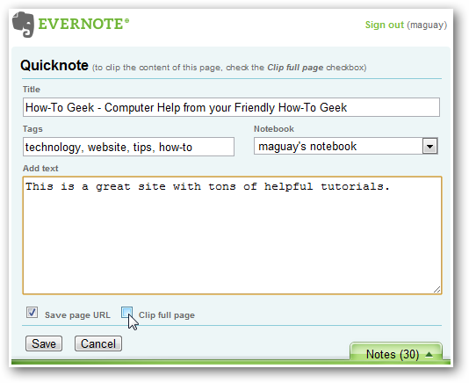Click the Quicknote heading text
Viewport: 469px width, 383px height.
54,65
